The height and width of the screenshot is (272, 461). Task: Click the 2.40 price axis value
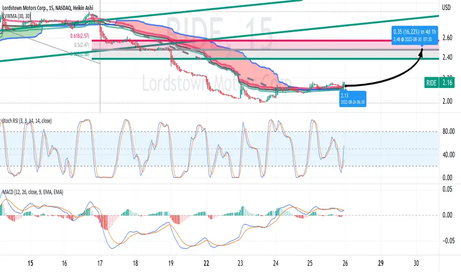pos(447,57)
